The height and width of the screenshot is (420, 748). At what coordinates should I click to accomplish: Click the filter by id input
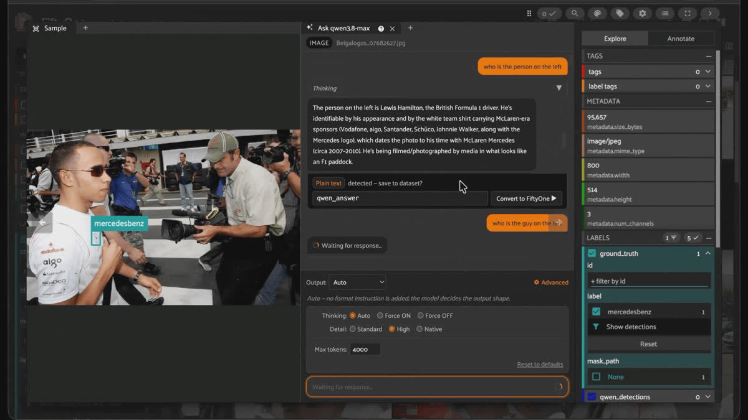[x=649, y=281]
